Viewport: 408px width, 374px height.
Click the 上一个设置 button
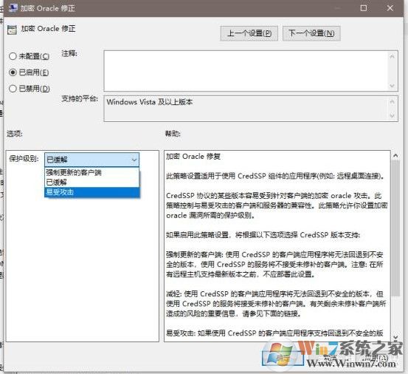pyautogui.click(x=249, y=33)
